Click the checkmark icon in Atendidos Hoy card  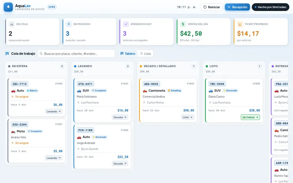(x=126, y=24)
